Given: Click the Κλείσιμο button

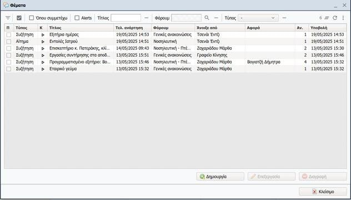Looking at the screenshot, I should (323, 192).
